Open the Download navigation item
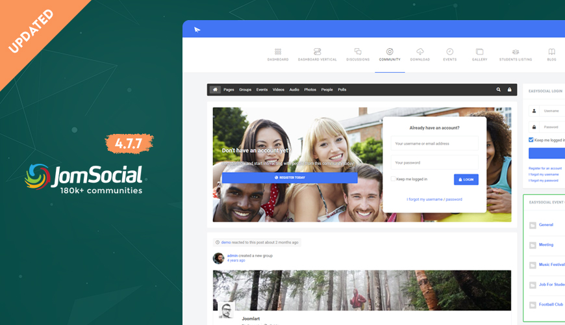Screen dimensions: 565x325 [x=420, y=55]
